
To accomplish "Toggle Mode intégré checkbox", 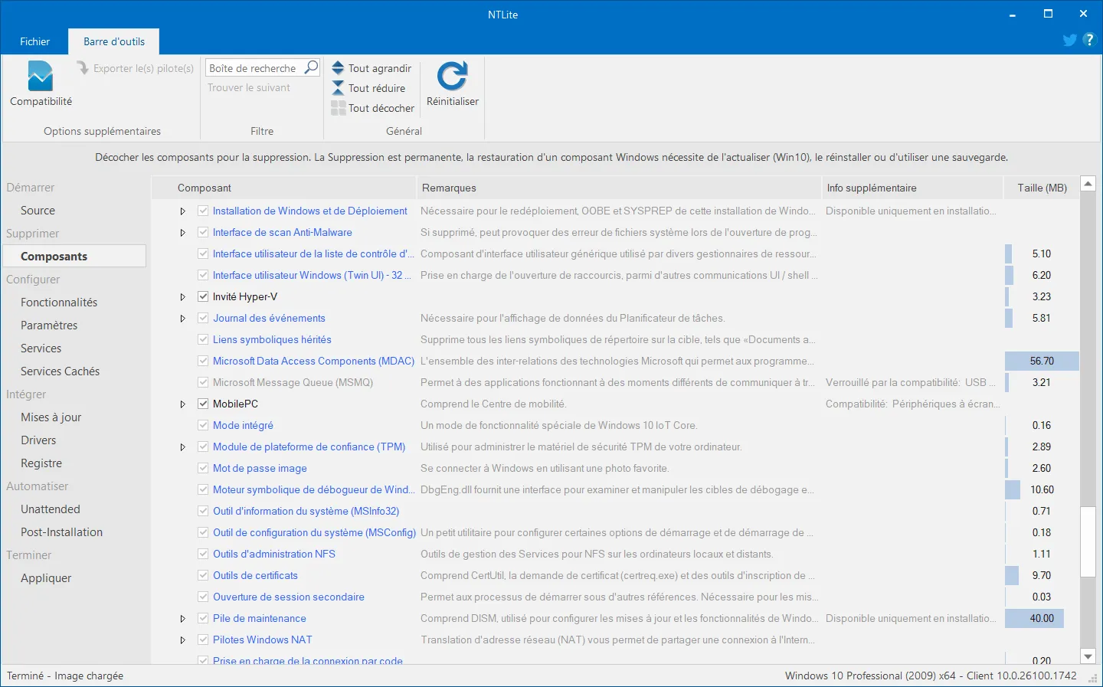I will [203, 425].
